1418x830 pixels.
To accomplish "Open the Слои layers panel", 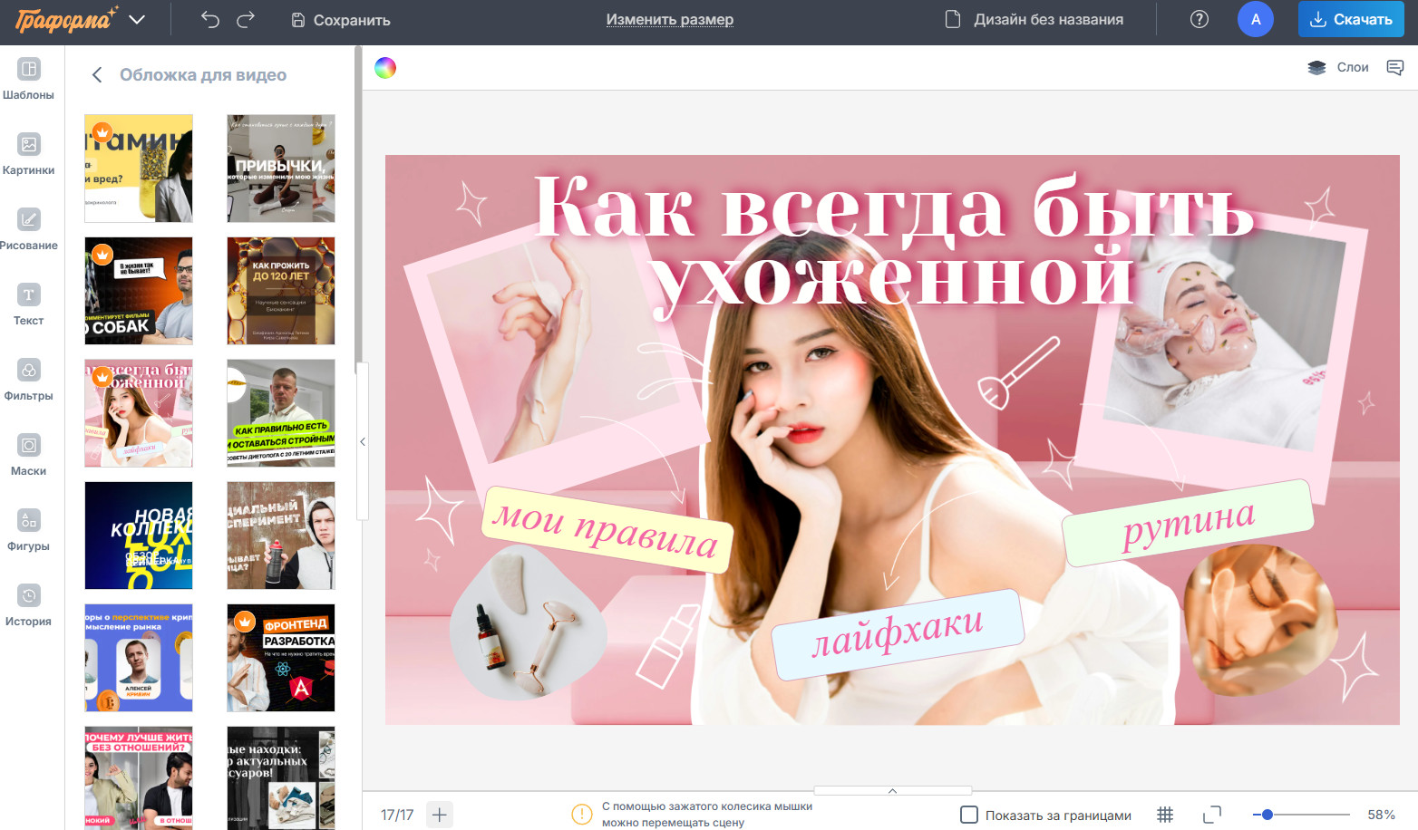I will [1338, 67].
